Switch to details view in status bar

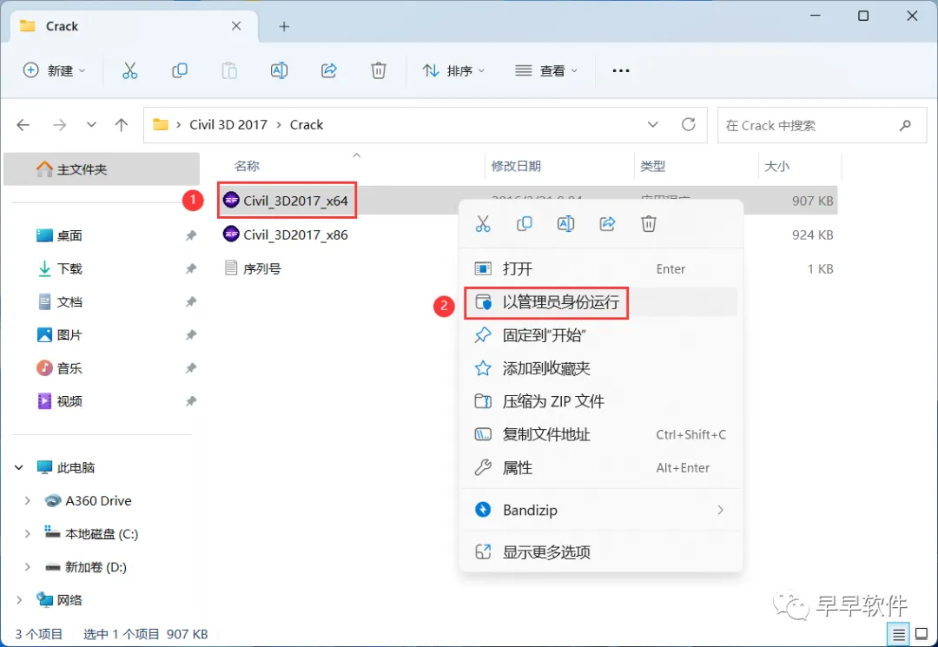[899, 635]
